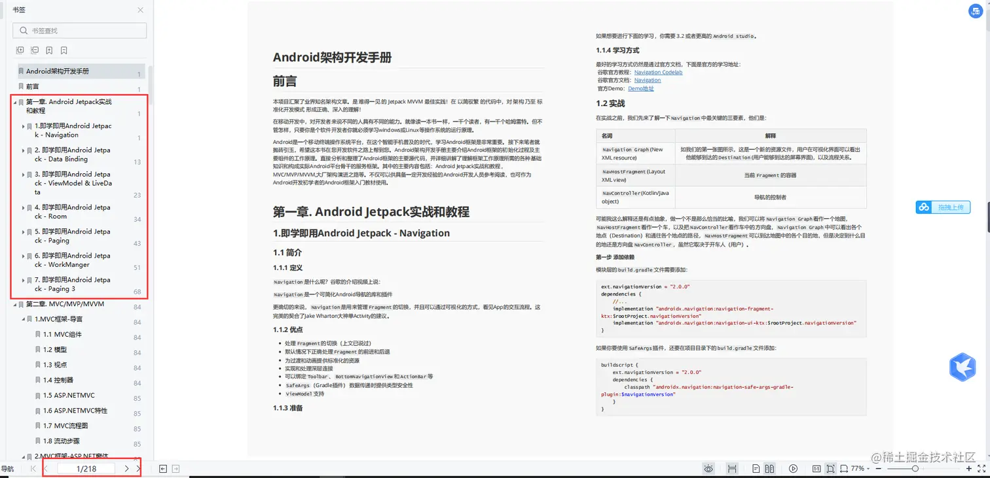Screen dimensions: 990x478
Task: Click the 第一章. Android Jetpack实战和教程 heading
Action: tap(371, 212)
